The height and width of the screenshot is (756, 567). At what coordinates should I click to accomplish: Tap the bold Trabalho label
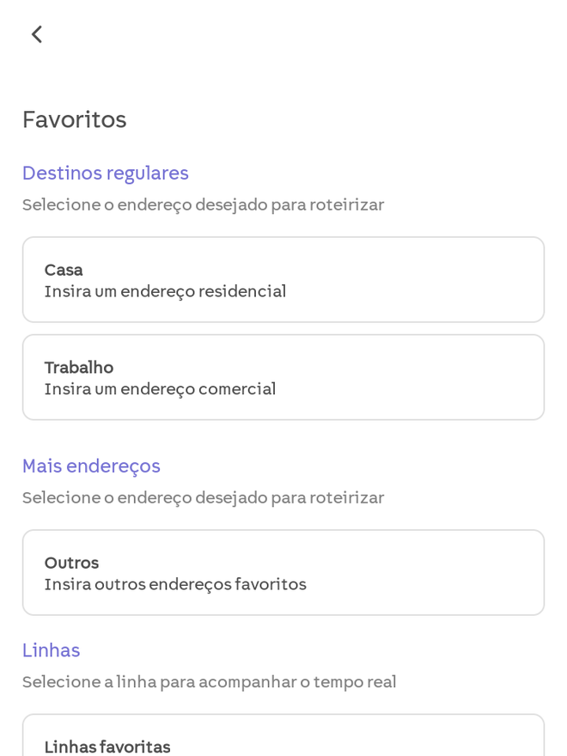point(79,368)
